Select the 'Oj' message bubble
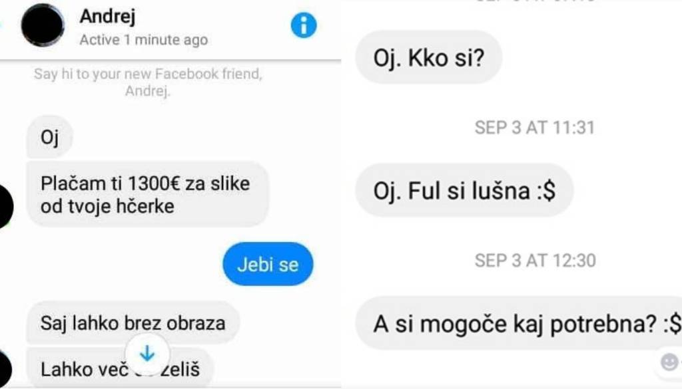This screenshot has height=389, width=682. (49, 137)
